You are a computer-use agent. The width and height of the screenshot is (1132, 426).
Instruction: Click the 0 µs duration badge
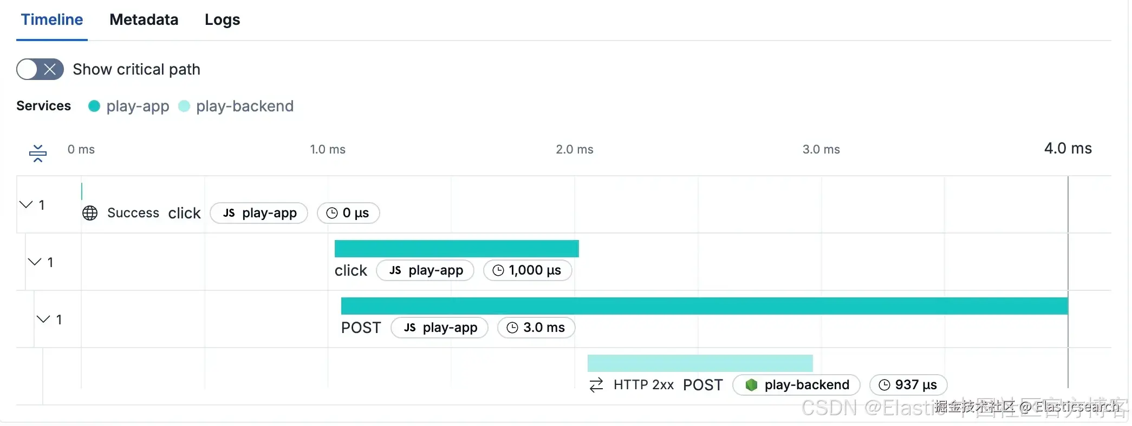(x=348, y=213)
